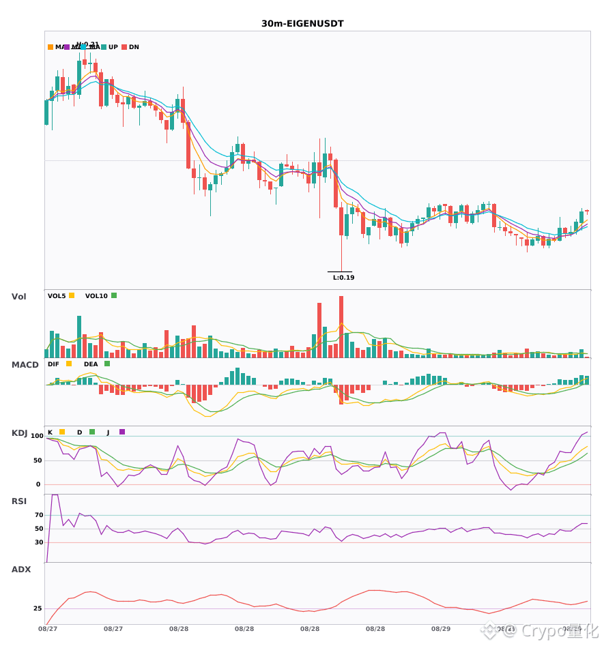Click the ADX panel label

pyautogui.click(x=21, y=570)
